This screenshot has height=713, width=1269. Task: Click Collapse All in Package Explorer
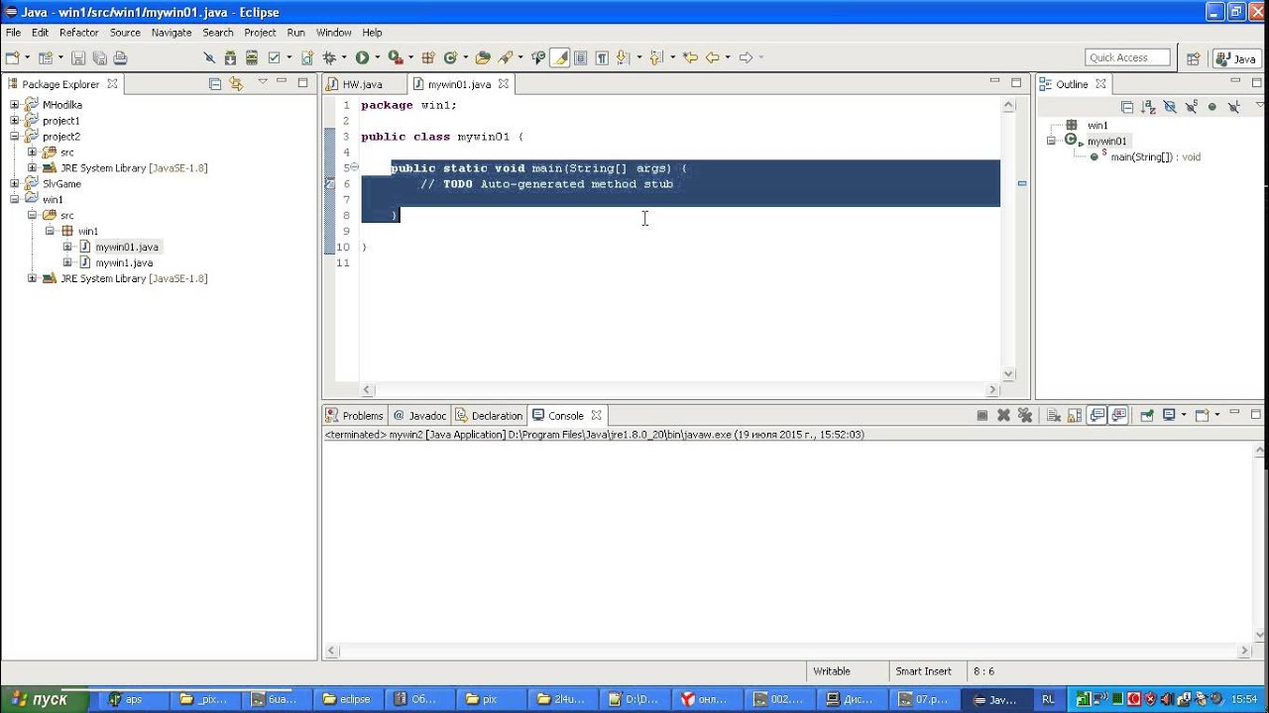point(215,84)
